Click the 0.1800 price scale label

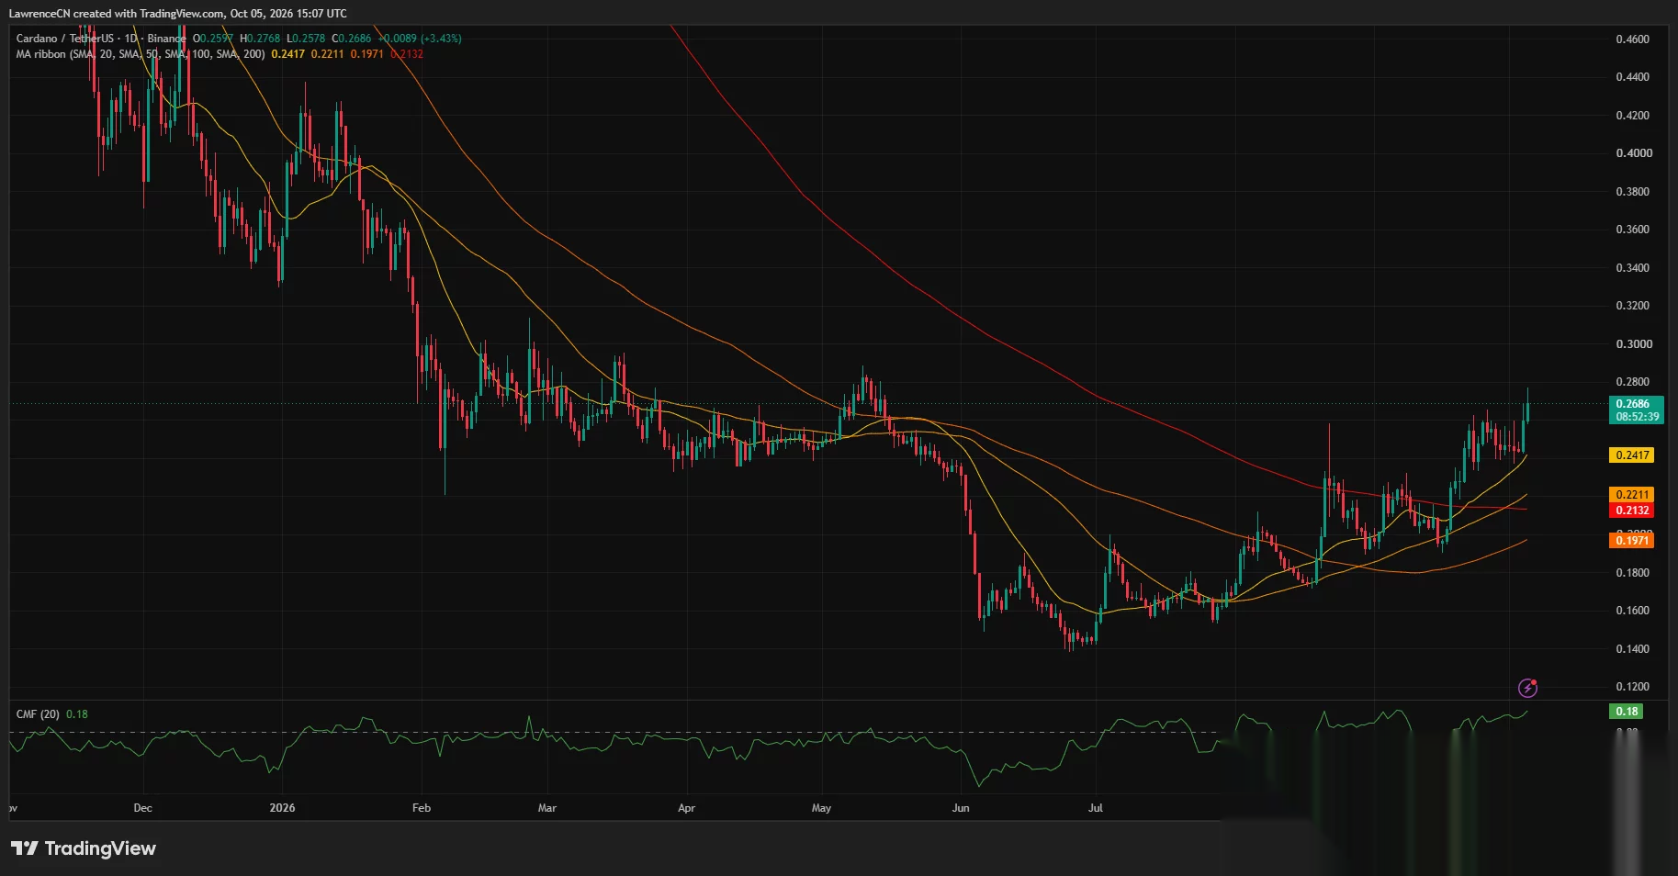point(1632,573)
